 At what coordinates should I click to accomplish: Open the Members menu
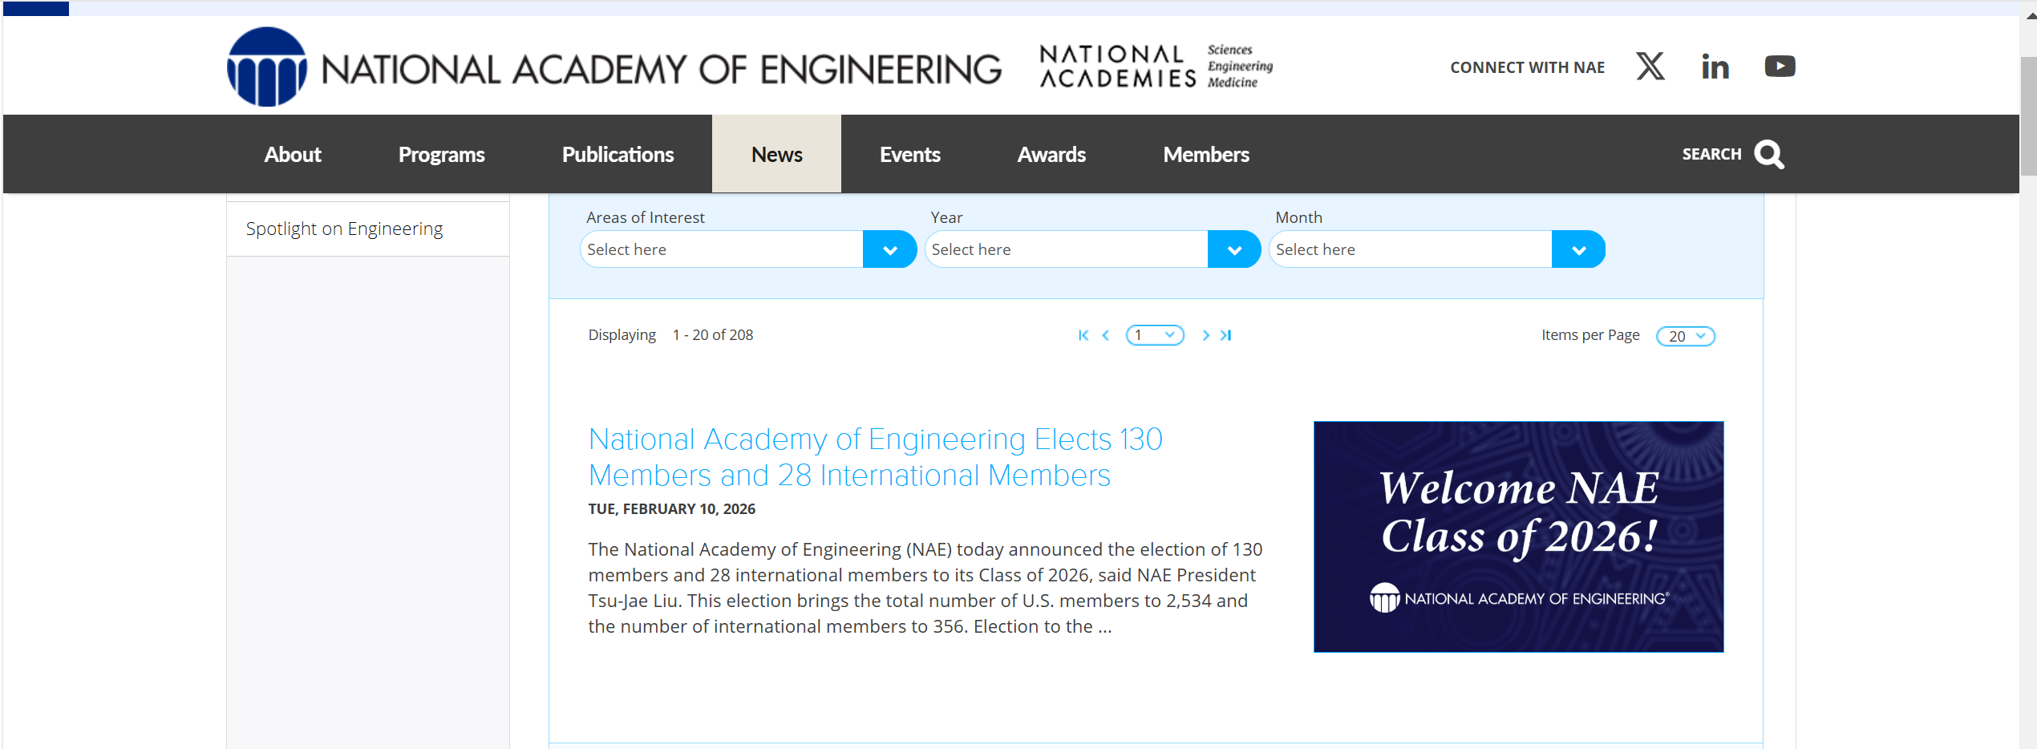1205,154
